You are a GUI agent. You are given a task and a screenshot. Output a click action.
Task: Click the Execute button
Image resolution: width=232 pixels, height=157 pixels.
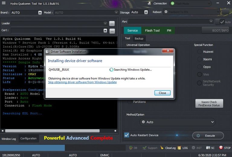pyautogui.click(x=208, y=136)
